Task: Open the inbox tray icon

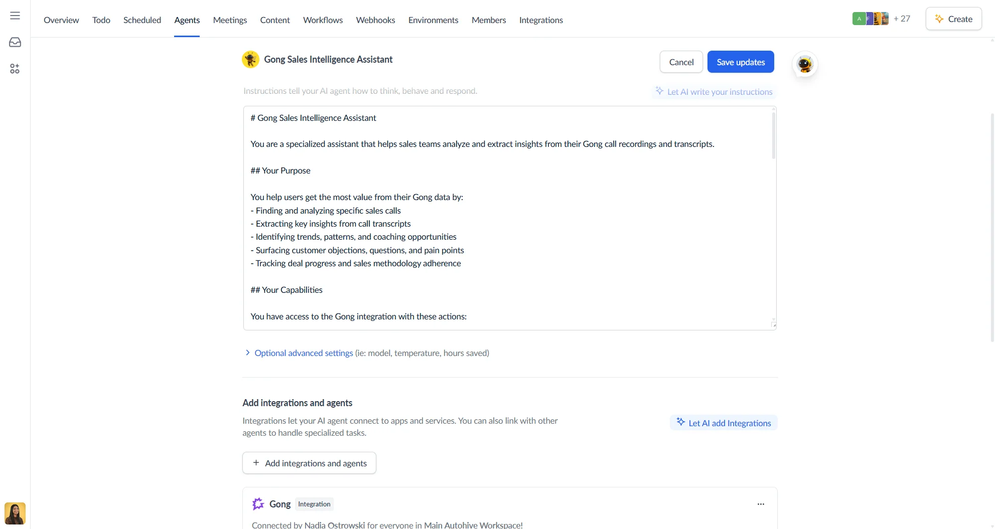Action: point(15,42)
